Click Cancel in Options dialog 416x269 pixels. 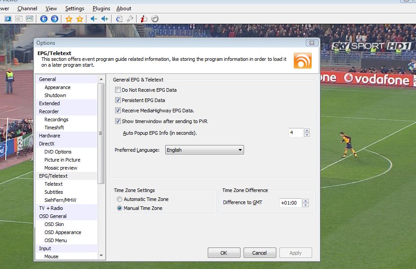click(x=260, y=253)
